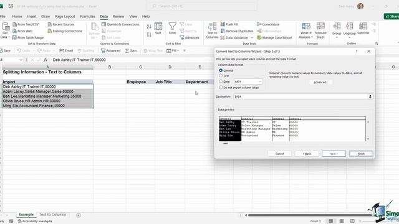Image resolution: width=399 pixels, height=224 pixels.
Task: Click the Destination input field
Action: [x=300, y=96]
